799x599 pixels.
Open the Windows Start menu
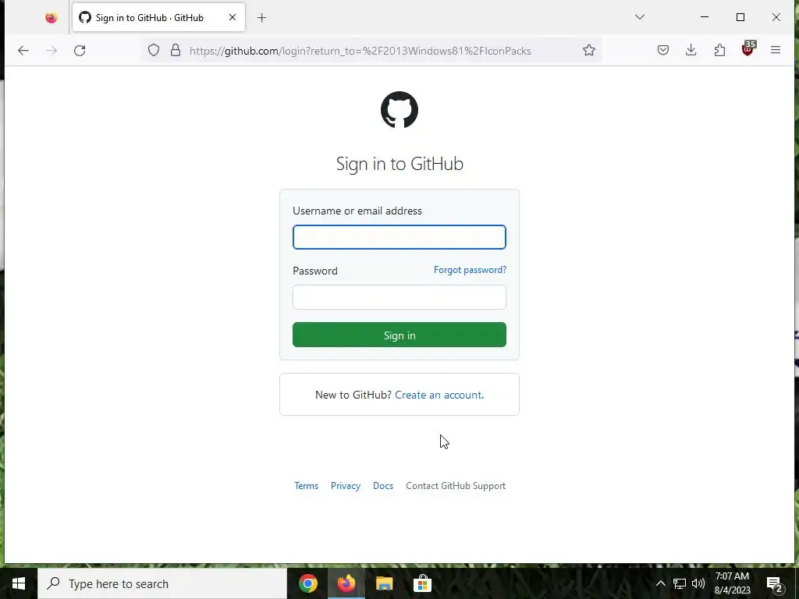click(19, 583)
